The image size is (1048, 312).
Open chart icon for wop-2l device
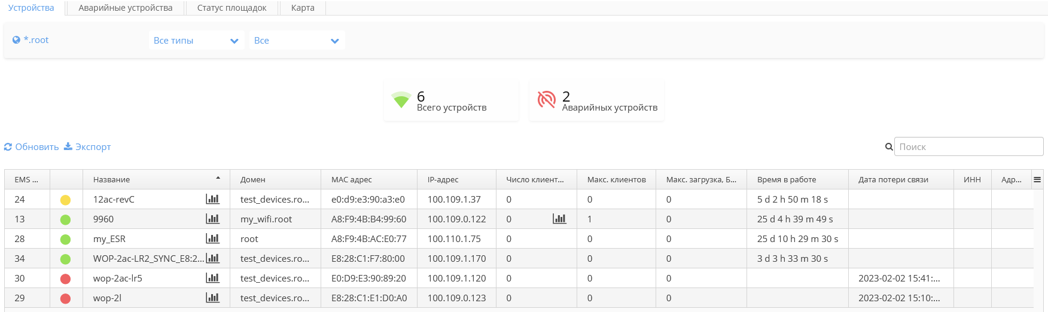212,298
